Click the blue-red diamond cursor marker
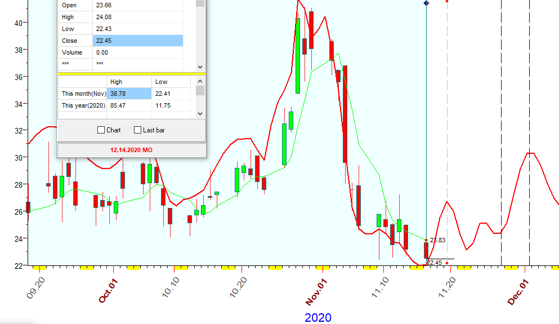The height and width of the screenshot is (324, 559). 426,3
